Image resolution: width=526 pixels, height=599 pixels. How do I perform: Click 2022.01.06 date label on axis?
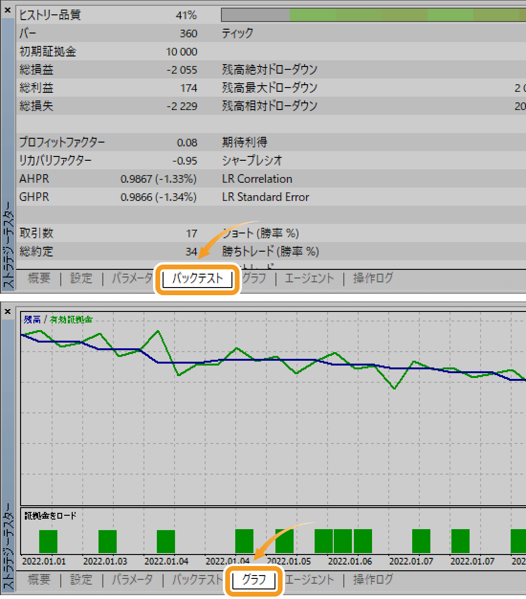click(350, 561)
